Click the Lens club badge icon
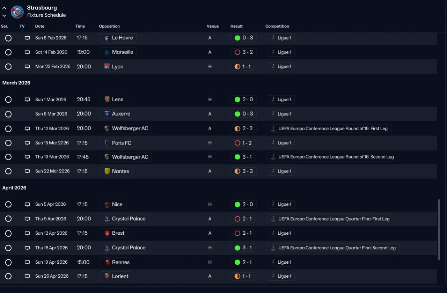Viewport: 447px width, 293px height. click(107, 100)
